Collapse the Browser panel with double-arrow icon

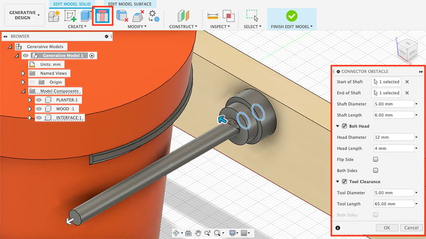(x=5, y=36)
